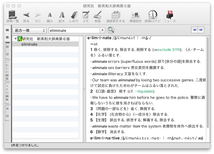Switch to the 単語 side tab
This screenshot has width=214, height=154.
(x=7, y=112)
